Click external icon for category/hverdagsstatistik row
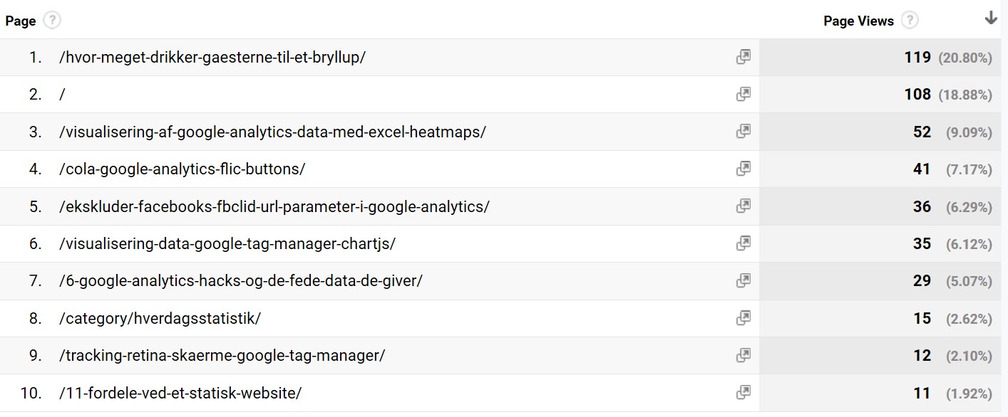The width and height of the screenshot is (1008, 417). [744, 318]
